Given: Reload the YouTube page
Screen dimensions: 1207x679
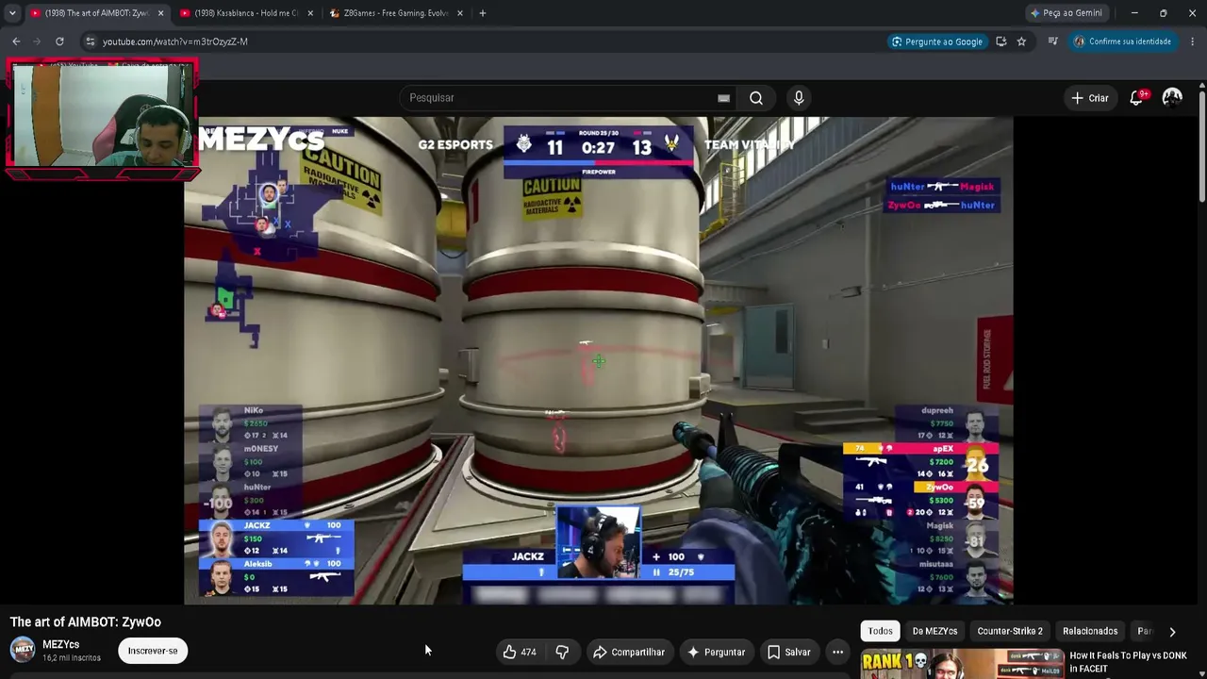Looking at the screenshot, I should click(x=59, y=41).
